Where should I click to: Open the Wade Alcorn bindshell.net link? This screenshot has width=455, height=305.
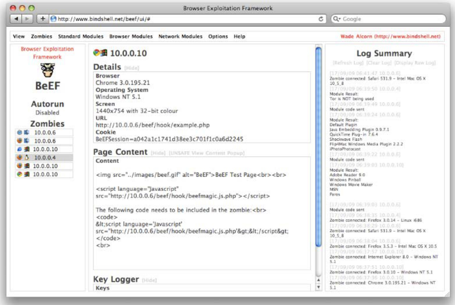click(x=390, y=36)
